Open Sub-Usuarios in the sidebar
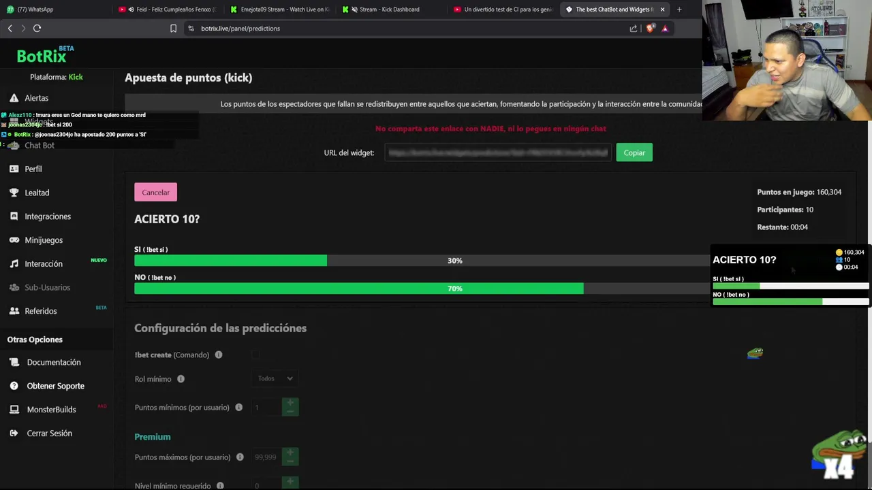The image size is (872, 490). tap(48, 287)
